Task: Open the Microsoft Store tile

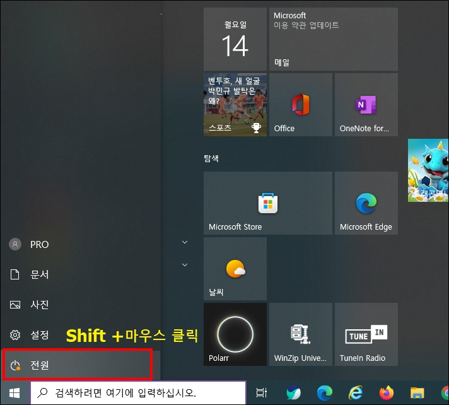Action: click(x=268, y=203)
